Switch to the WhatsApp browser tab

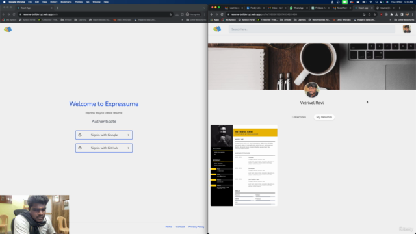coord(298,8)
